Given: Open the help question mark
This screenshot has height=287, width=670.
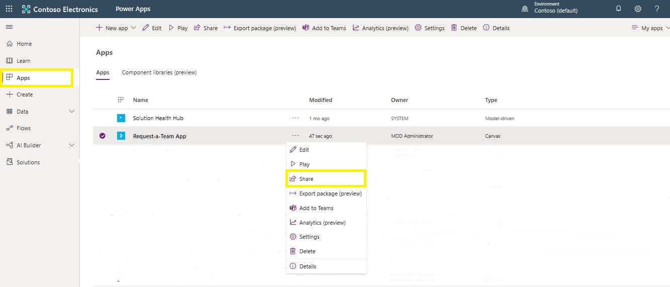Looking at the screenshot, I should click(x=657, y=9).
